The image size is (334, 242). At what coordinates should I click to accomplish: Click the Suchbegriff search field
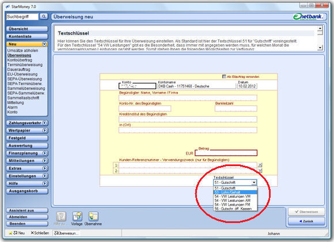click(22, 17)
